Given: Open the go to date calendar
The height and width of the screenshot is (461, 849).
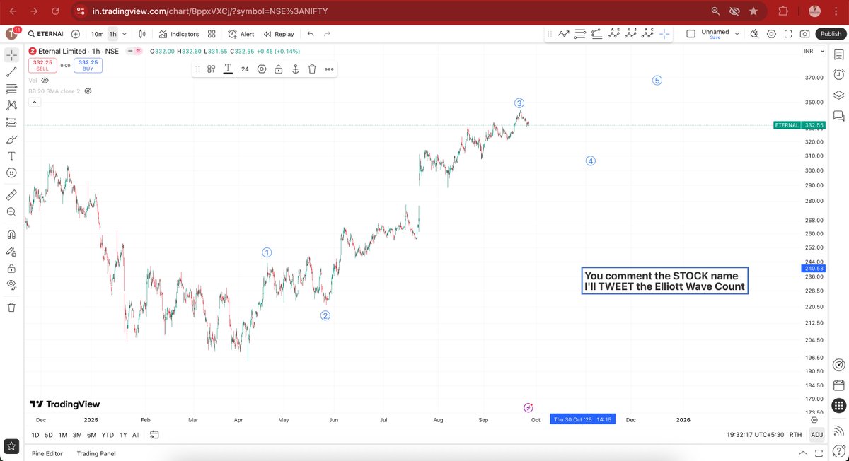Looking at the screenshot, I should 154,435.
